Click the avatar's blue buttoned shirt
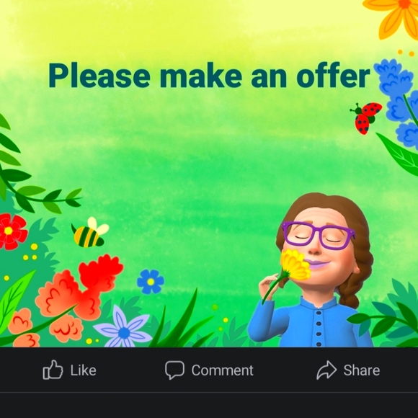 (x=311, y=323)
